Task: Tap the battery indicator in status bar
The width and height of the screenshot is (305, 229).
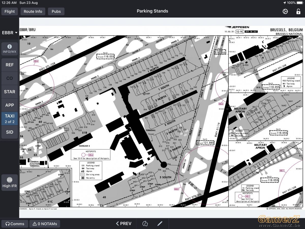Action: tap(300, 3)
